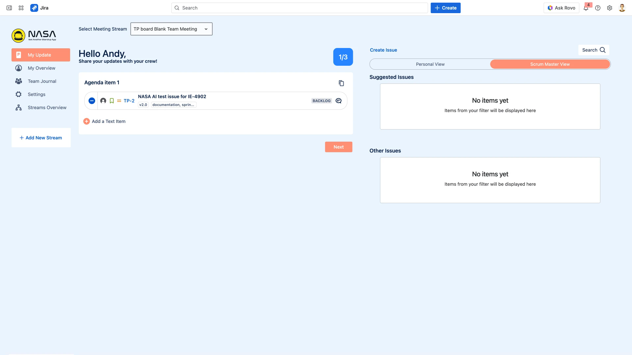
Task: Click the copy agenda item icon
Action: [341, 83]
